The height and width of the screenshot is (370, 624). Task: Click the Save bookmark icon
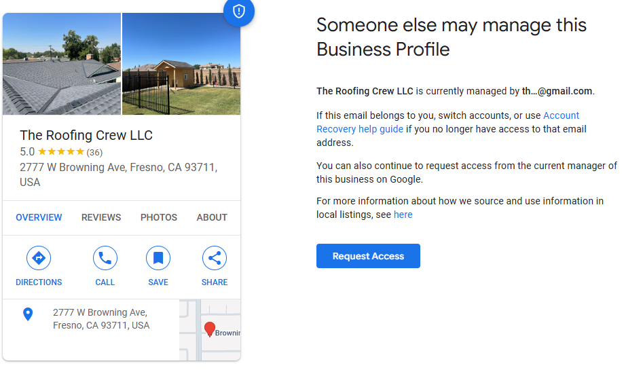pos(158,258)
